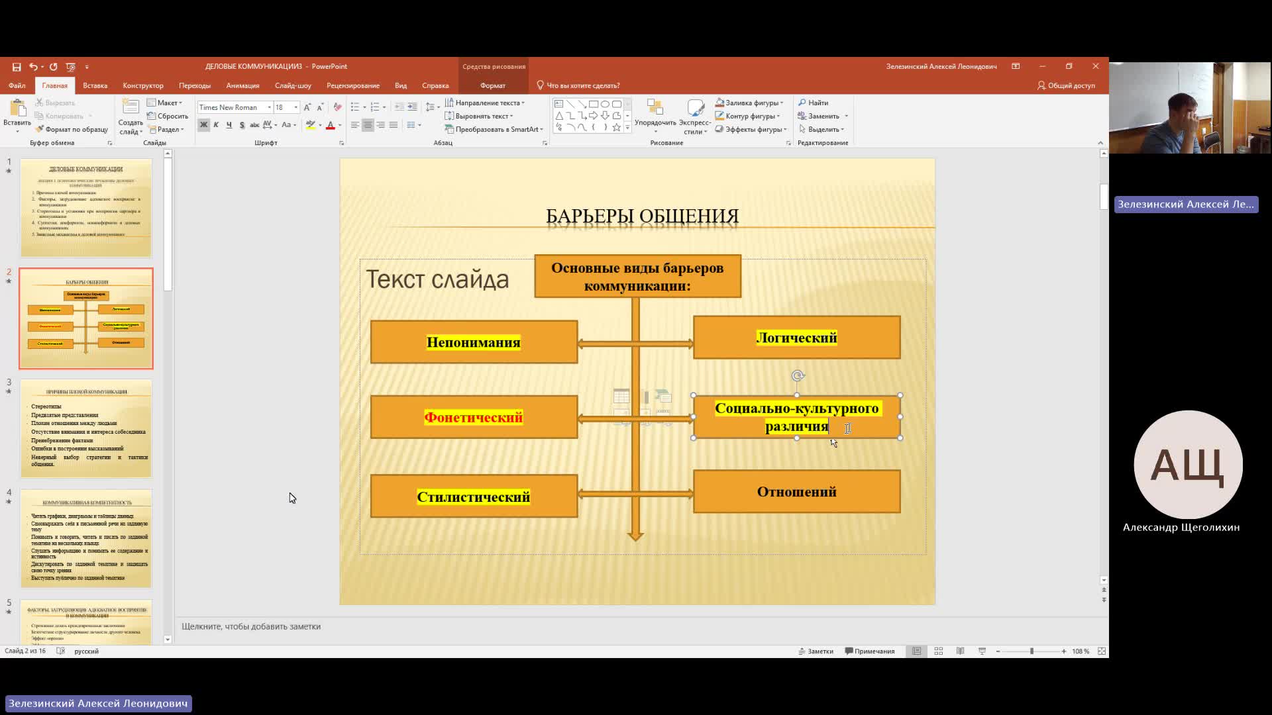Click Start from beginning slideshow icon in title bar

point(71,67)
